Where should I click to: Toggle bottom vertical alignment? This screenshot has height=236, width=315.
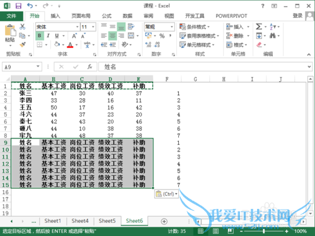tap(121, 26)
